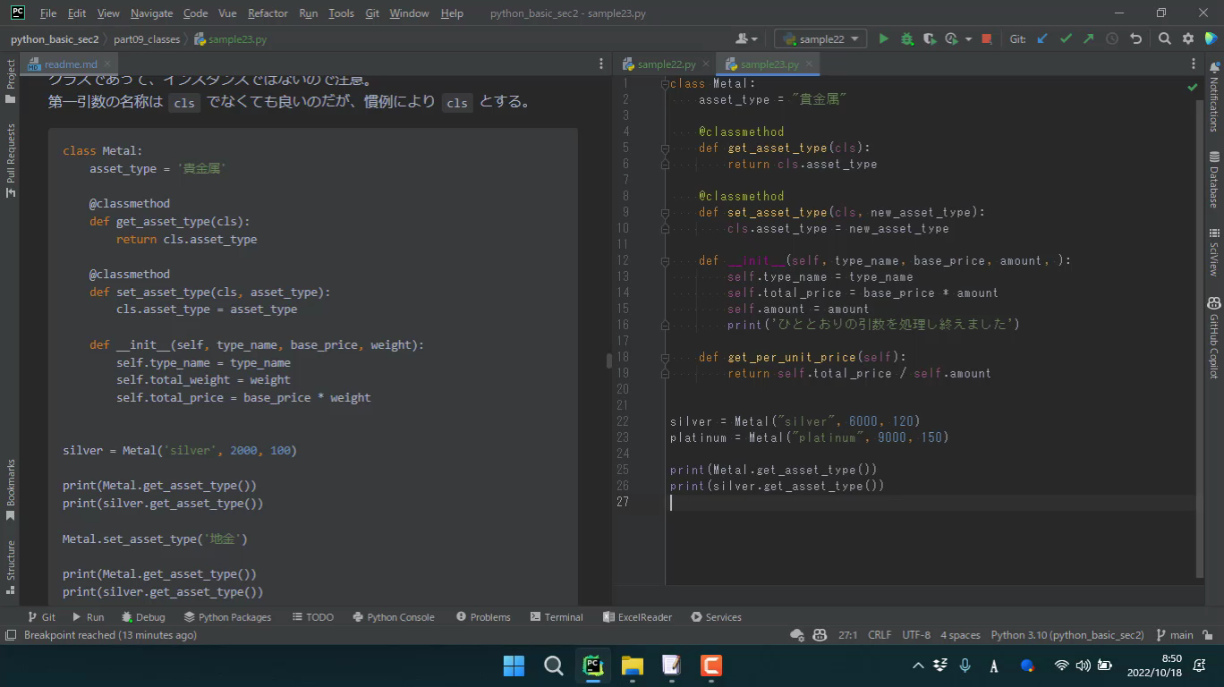Open the IDE settings gear icon

click(x=1188, y=38)
